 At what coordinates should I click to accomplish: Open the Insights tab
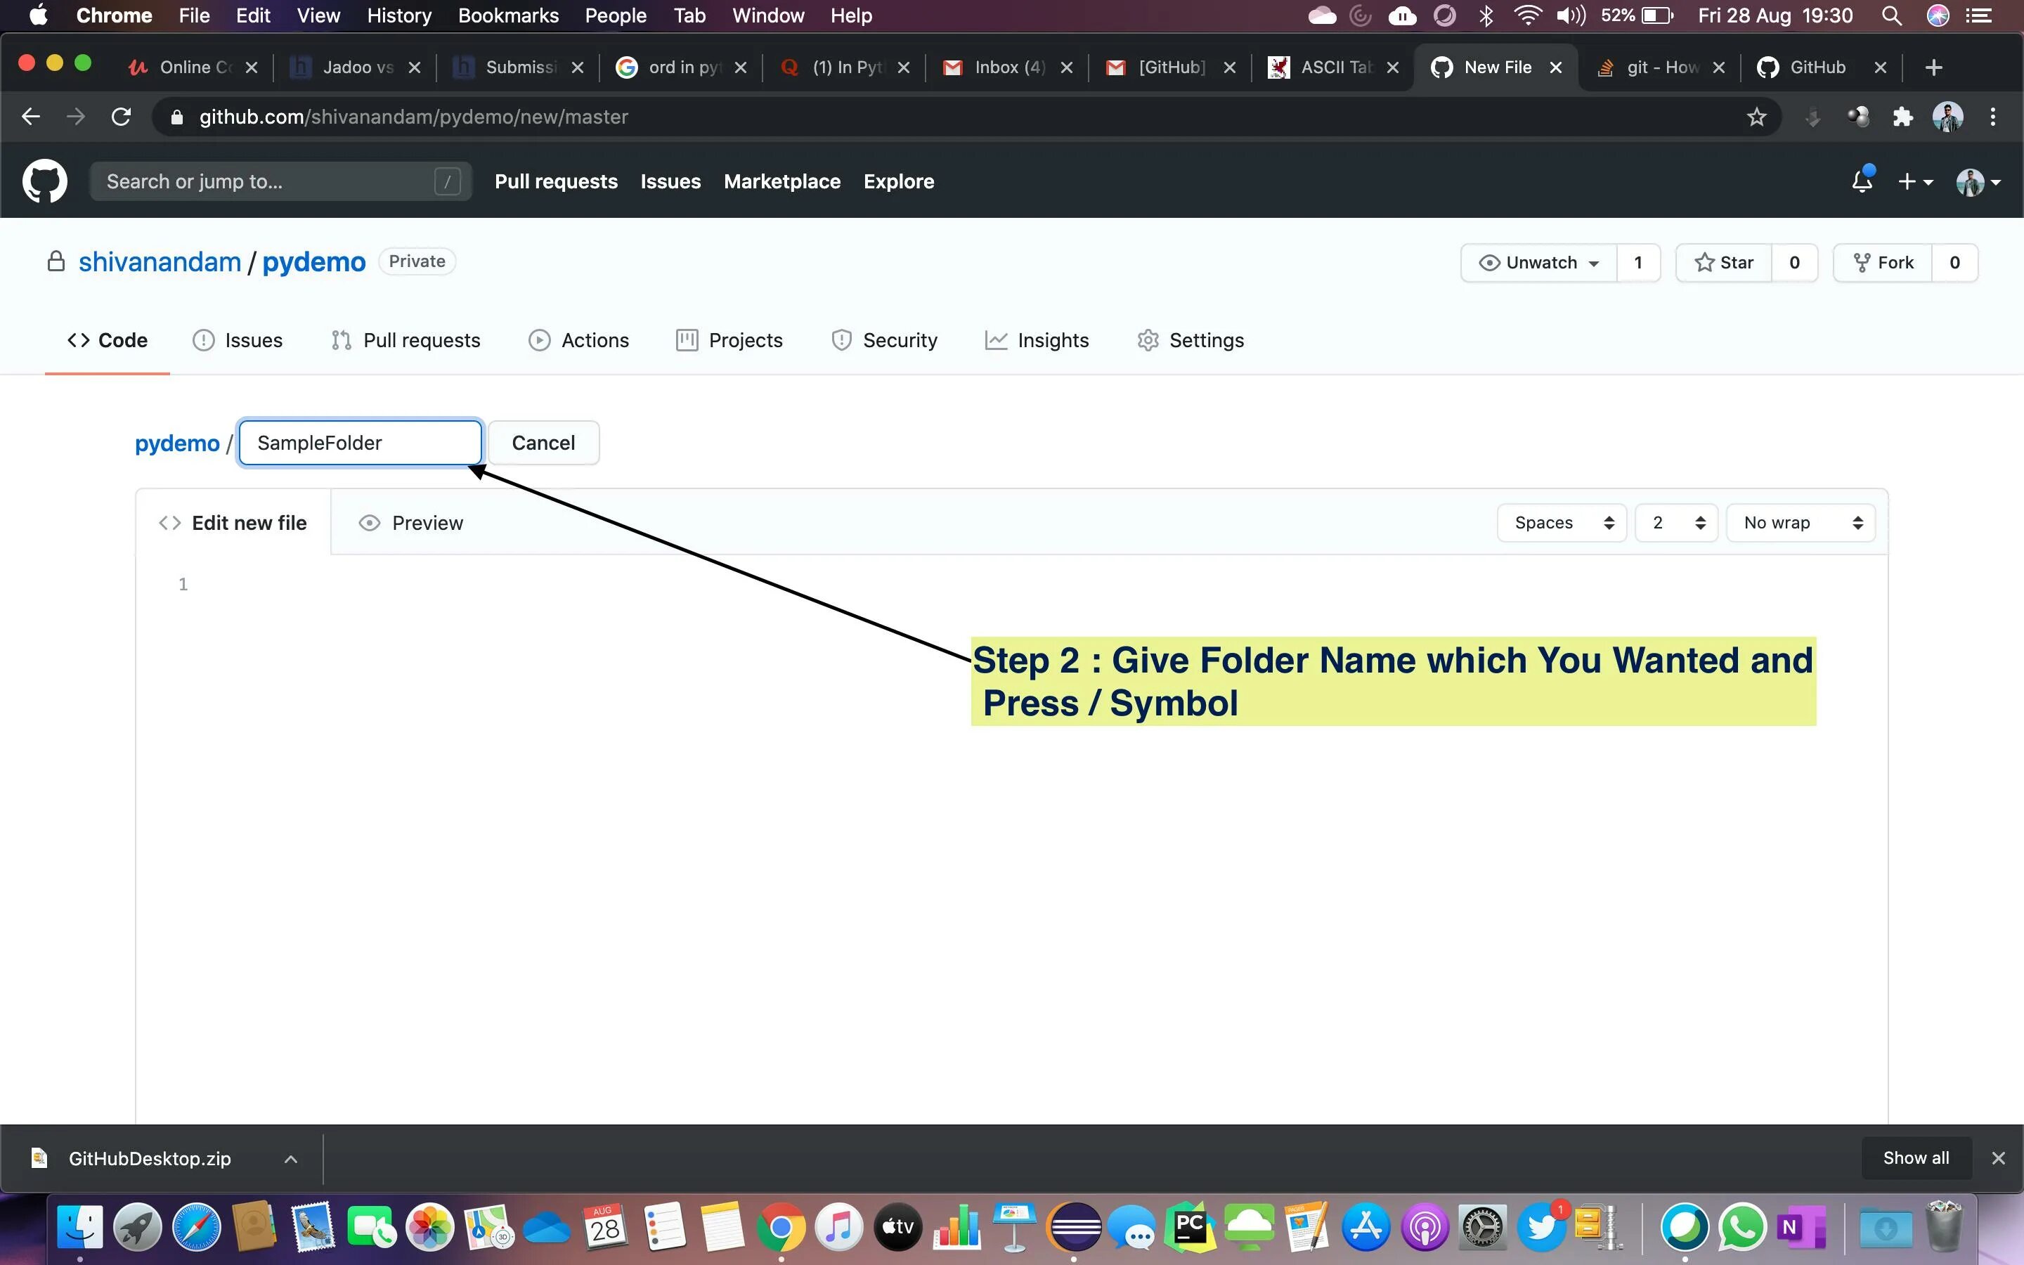1037,341
